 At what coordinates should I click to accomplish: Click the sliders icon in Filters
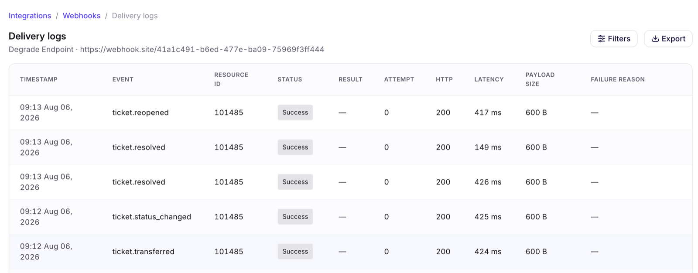601,39
